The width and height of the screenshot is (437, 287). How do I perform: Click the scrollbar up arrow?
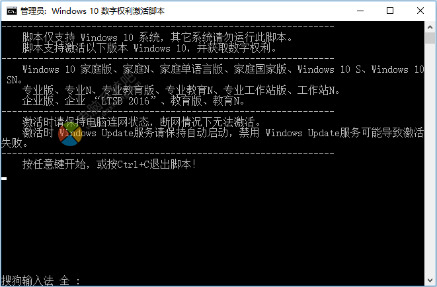[x=430, y=27]
